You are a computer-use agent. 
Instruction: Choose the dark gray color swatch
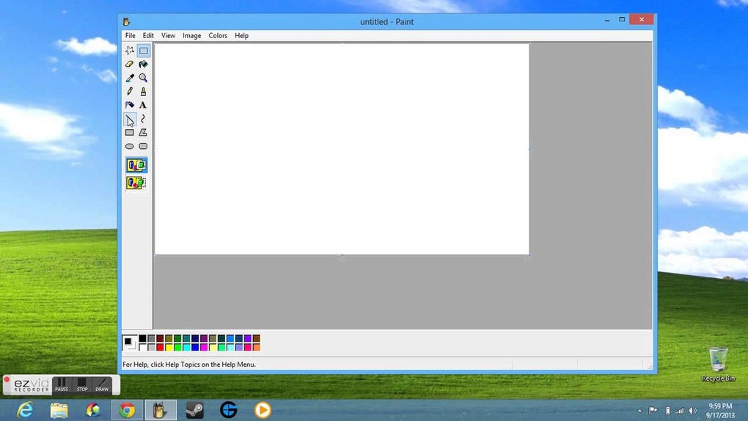151,338
